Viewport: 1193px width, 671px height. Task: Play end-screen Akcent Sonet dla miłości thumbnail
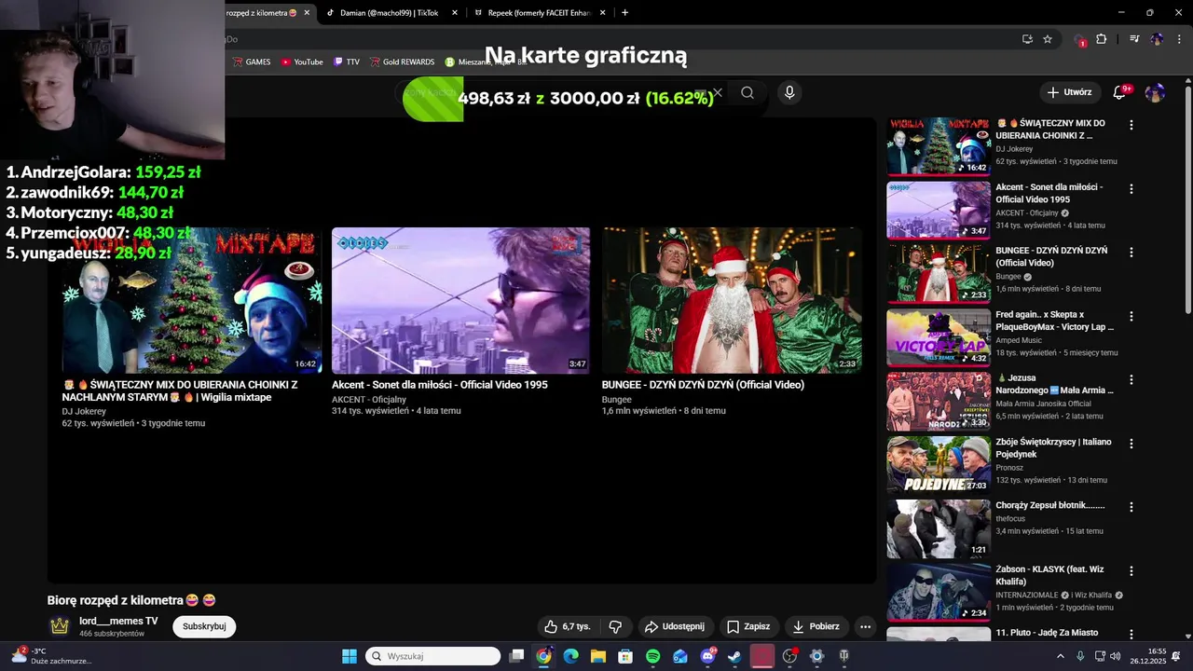460,300
